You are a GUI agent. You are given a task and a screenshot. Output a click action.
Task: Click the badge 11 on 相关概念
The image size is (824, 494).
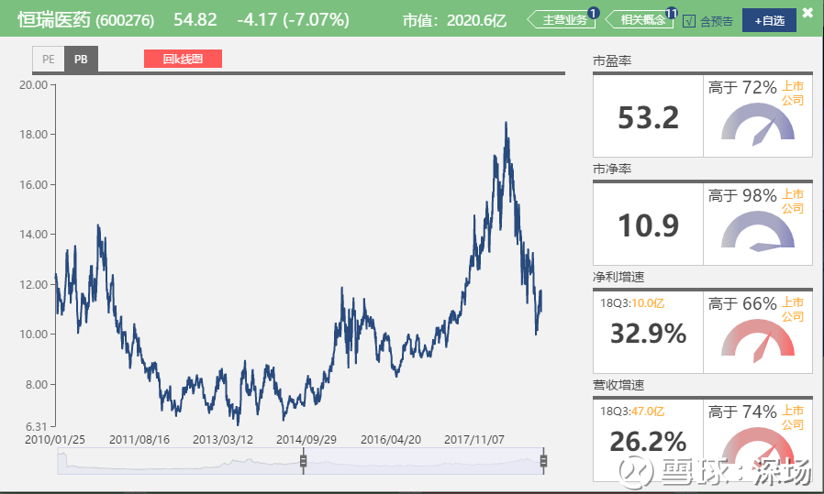click(672, 13)
